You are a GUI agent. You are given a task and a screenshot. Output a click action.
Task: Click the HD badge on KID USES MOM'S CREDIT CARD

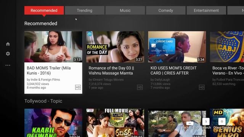[202, 87]
